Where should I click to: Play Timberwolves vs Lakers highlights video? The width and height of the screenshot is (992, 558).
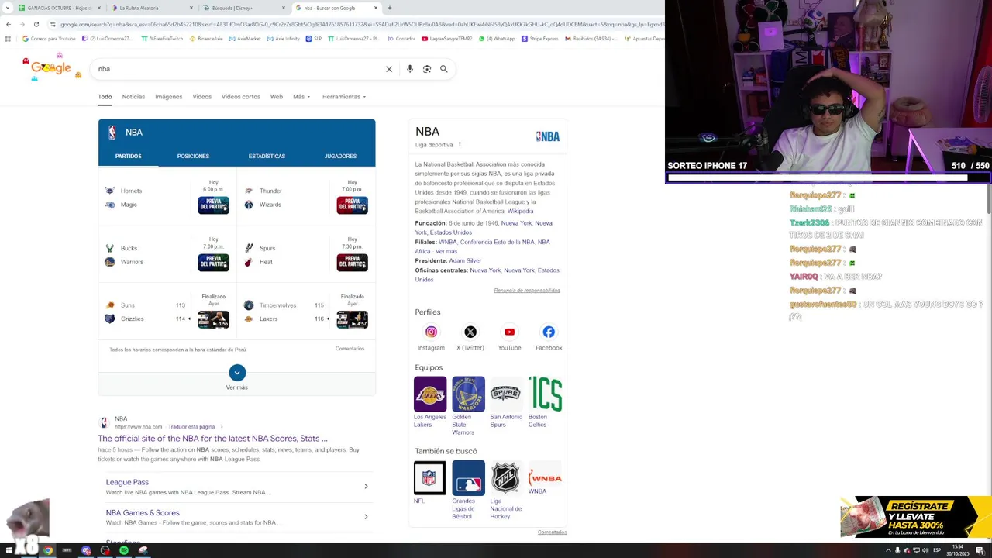click(x=352, y=319)
